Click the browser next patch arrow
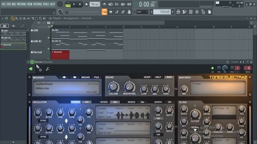This screenshot has width=257, height=144. tap(75, 77)
